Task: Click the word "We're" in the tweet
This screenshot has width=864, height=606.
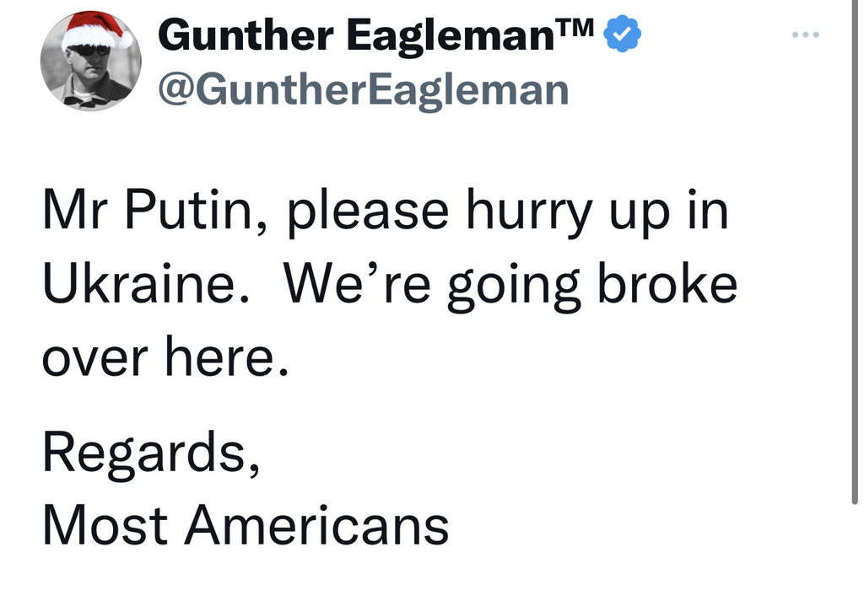Action: click(x=357, y=285)
